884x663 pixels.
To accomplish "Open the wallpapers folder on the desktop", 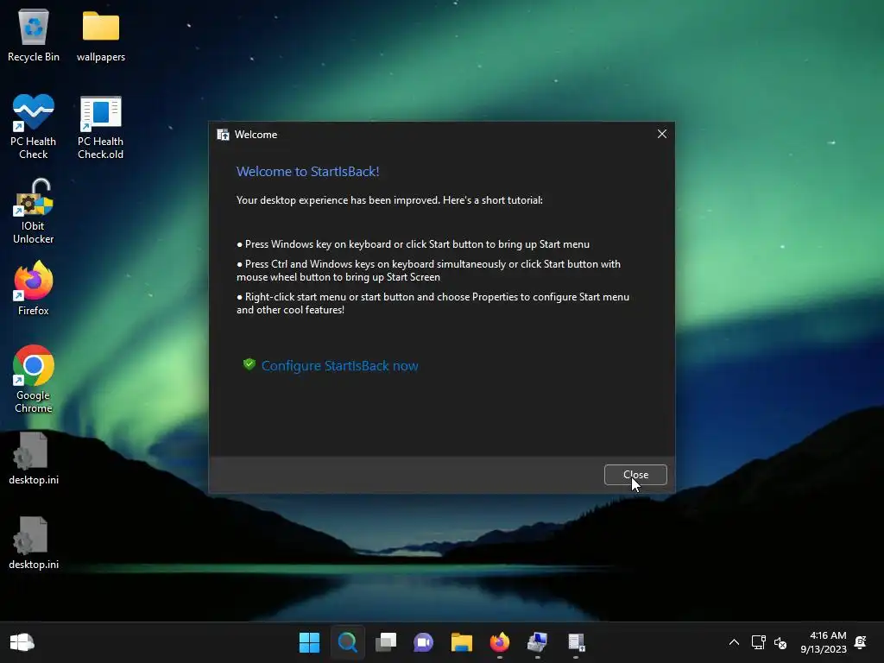I will tap(101, 35).
